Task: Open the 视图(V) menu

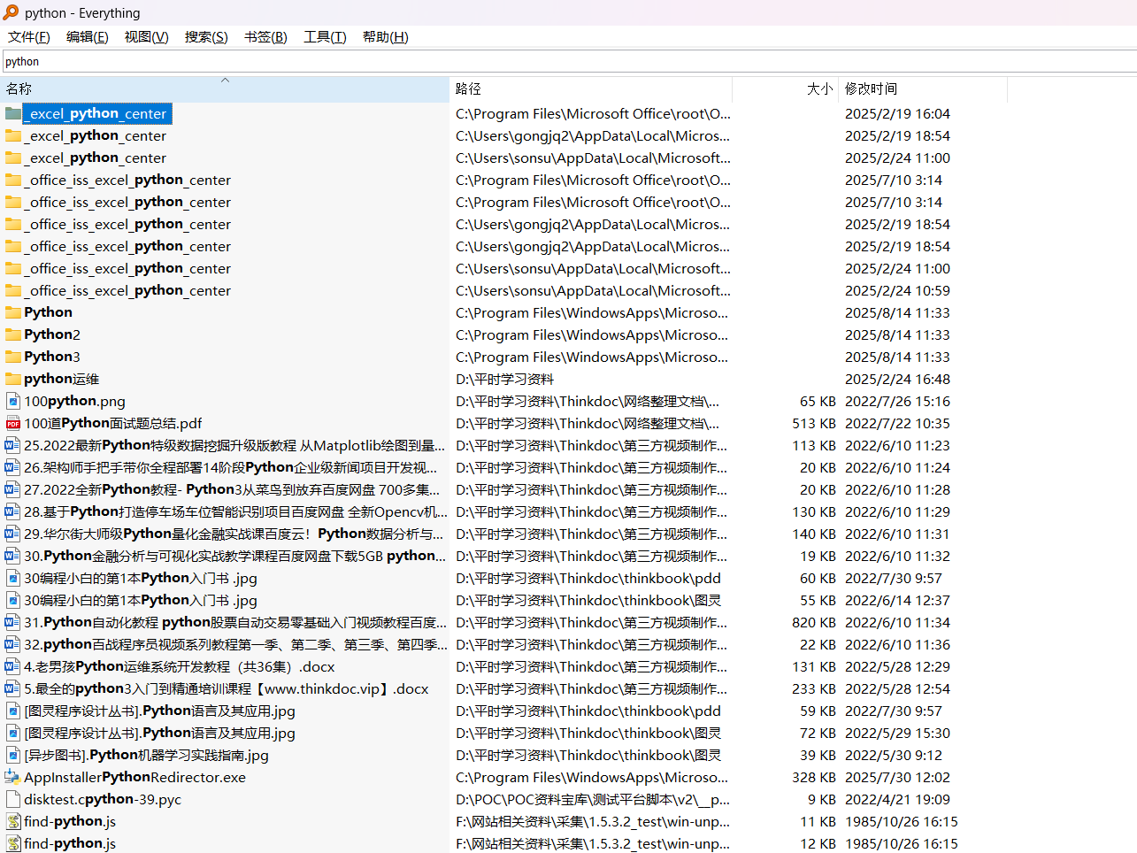Action: point(146,36)
